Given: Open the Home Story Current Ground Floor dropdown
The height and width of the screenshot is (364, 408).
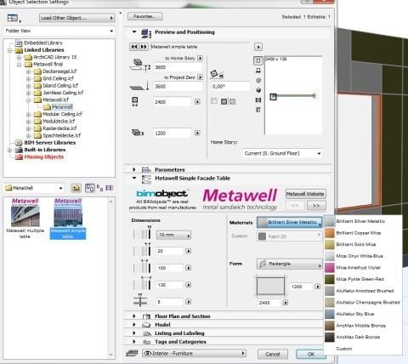Looking at the screenshot, I should coord(282,153).
